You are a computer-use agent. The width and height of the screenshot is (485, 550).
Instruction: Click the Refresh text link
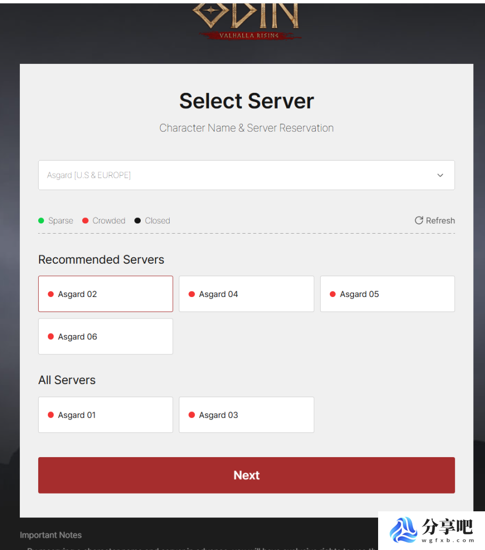click(440, 221)
